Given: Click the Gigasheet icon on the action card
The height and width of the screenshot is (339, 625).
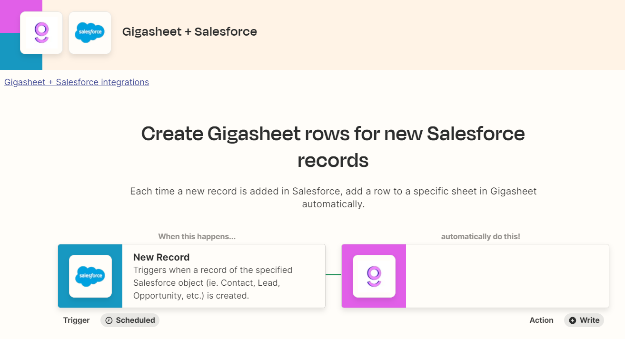Looking at the screenshot, I should coord(374,276).
